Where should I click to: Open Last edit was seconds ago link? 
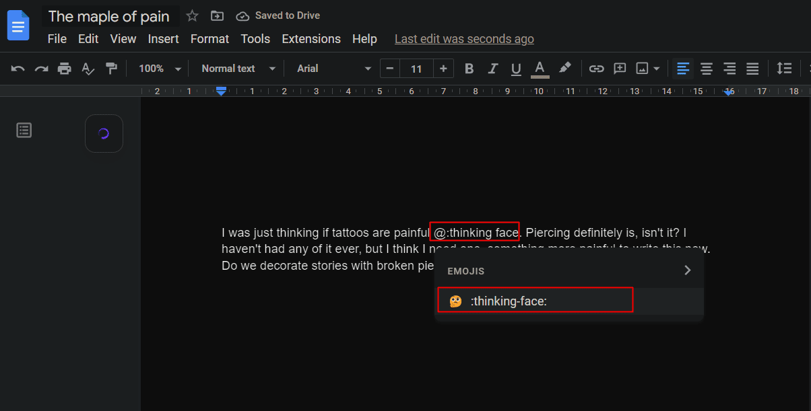[x=464, y=39]
